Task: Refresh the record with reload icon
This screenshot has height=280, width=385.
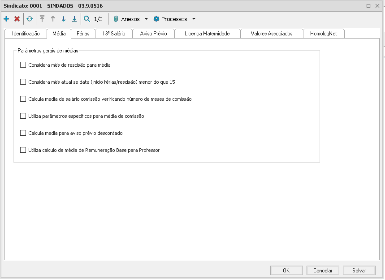Action: point(30,19)
